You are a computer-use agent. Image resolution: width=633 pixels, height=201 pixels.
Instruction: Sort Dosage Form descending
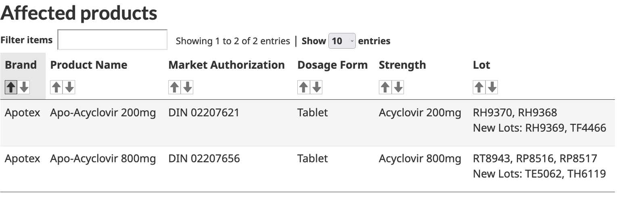[x=317, y=87]
